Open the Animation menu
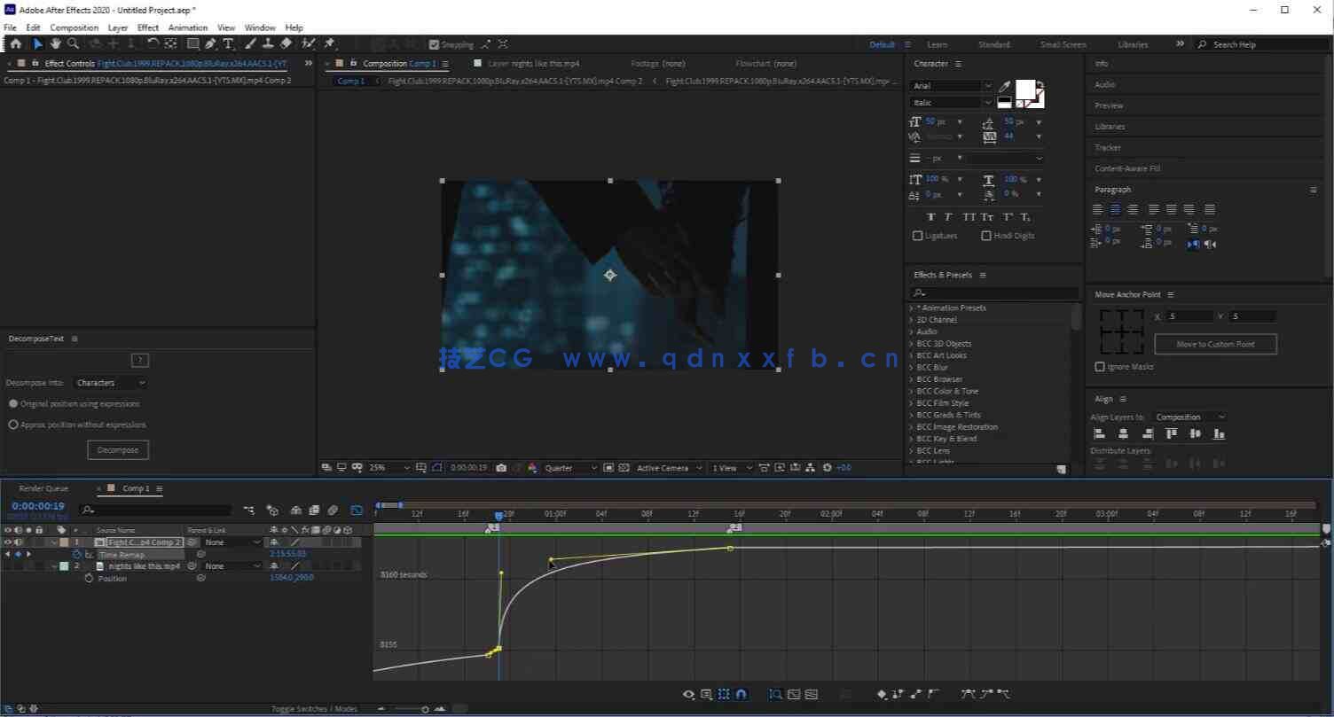 click(187, 27)
